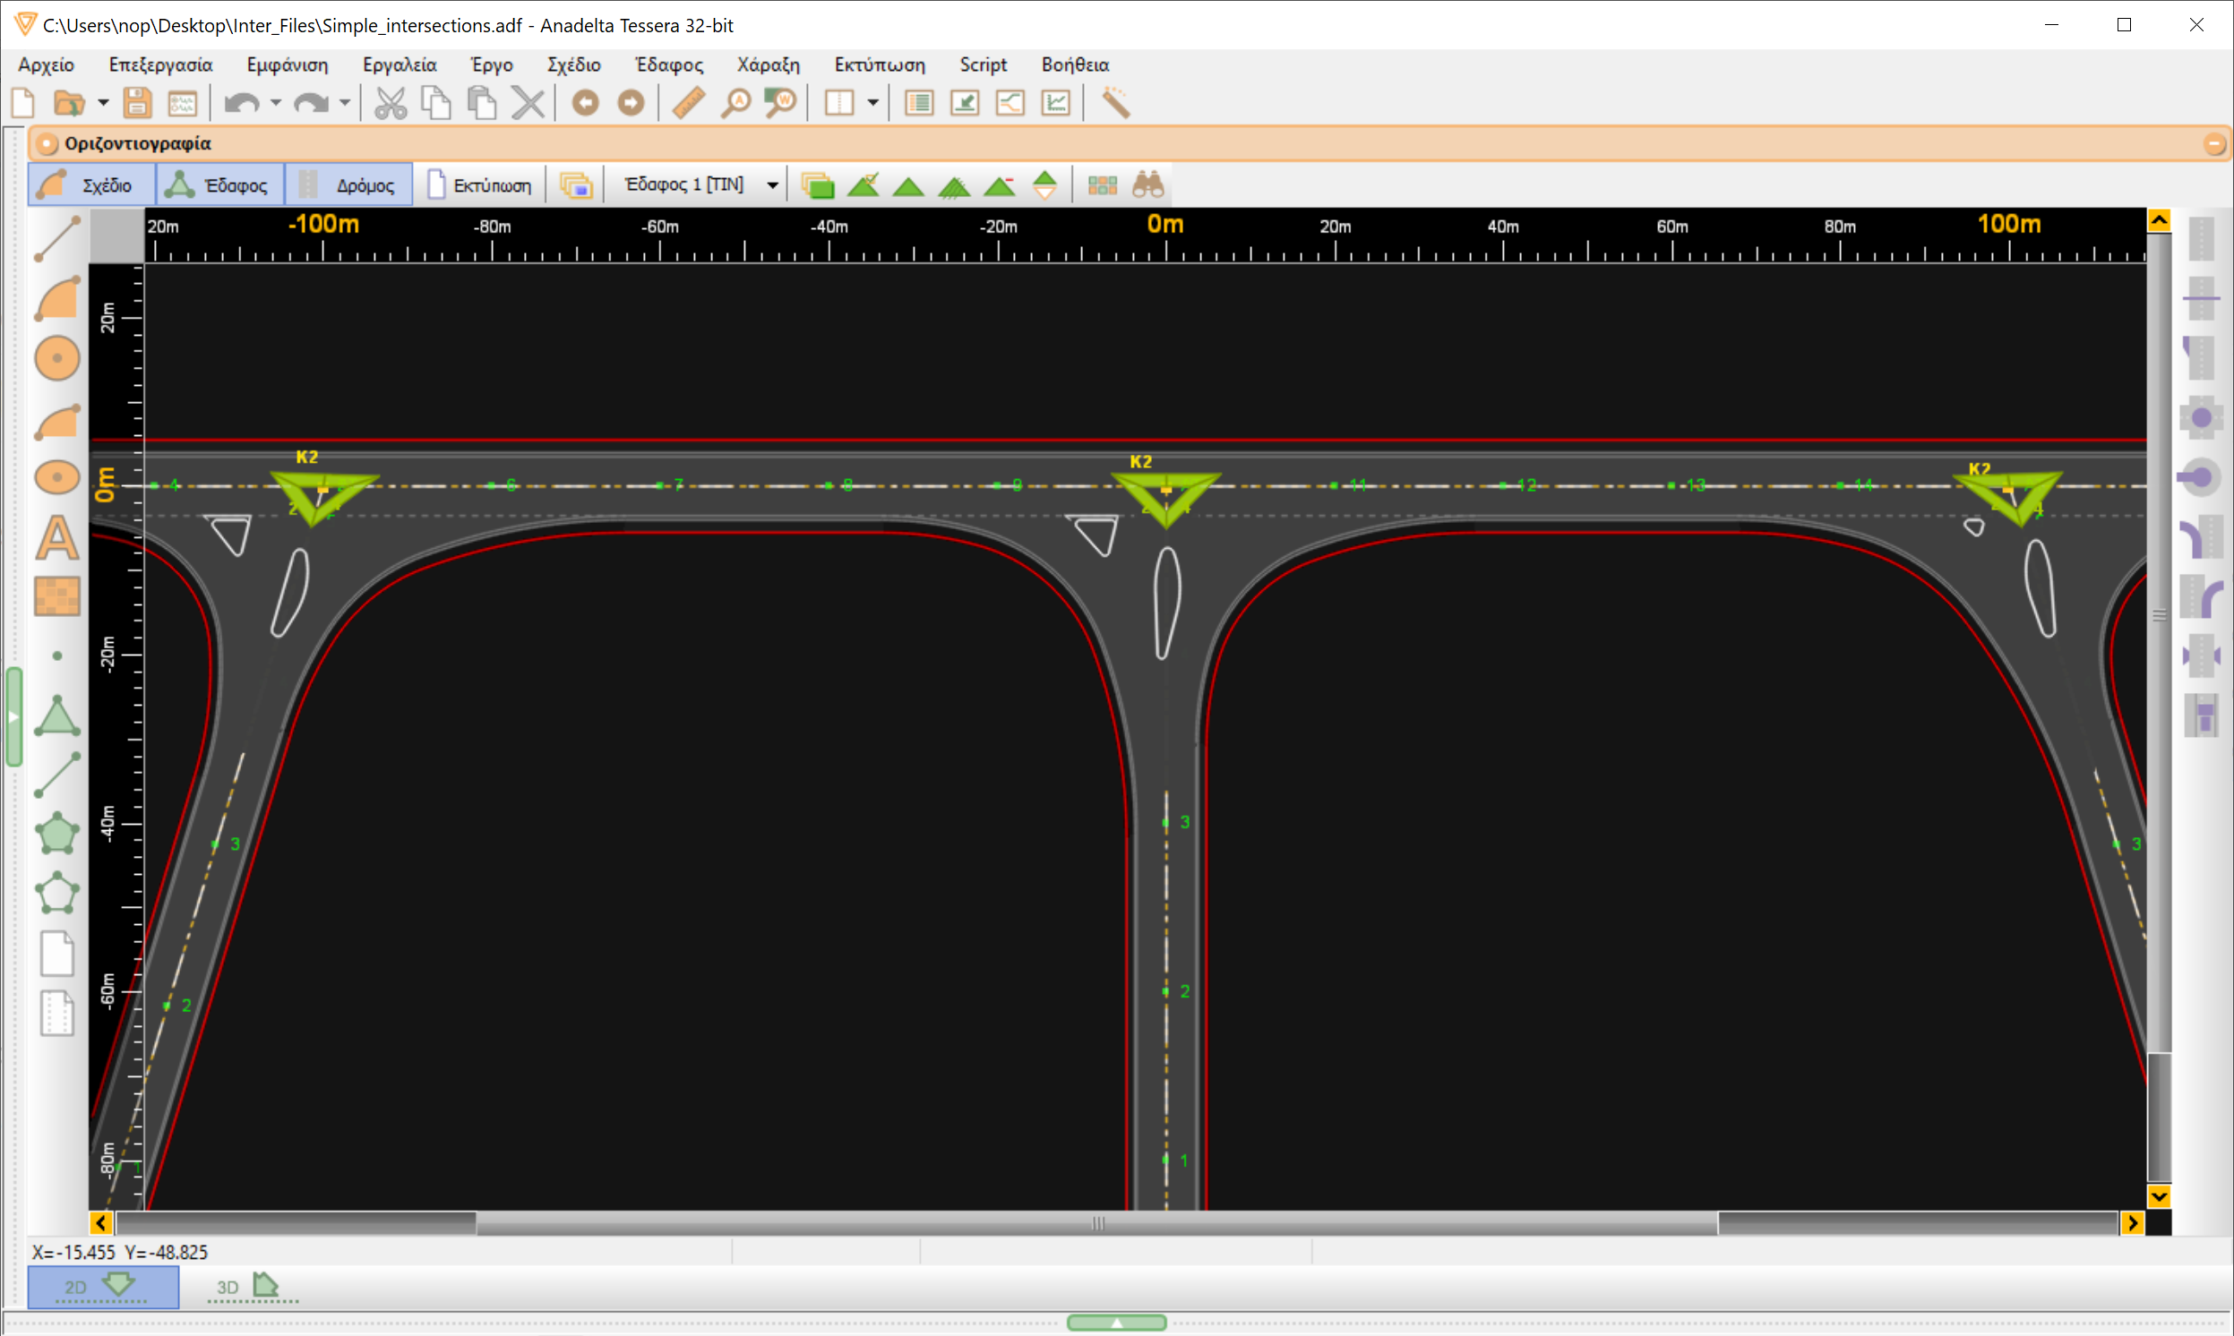Click the Εκτύπωση button

click(478, 184)
